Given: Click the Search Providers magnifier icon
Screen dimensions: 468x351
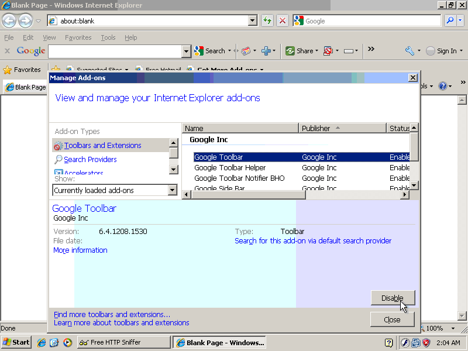Looking at the screenshot, I should (58, 159).
